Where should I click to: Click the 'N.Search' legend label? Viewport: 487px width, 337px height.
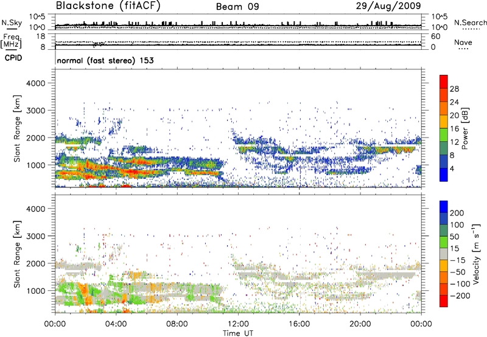click(x=470, y=23)
